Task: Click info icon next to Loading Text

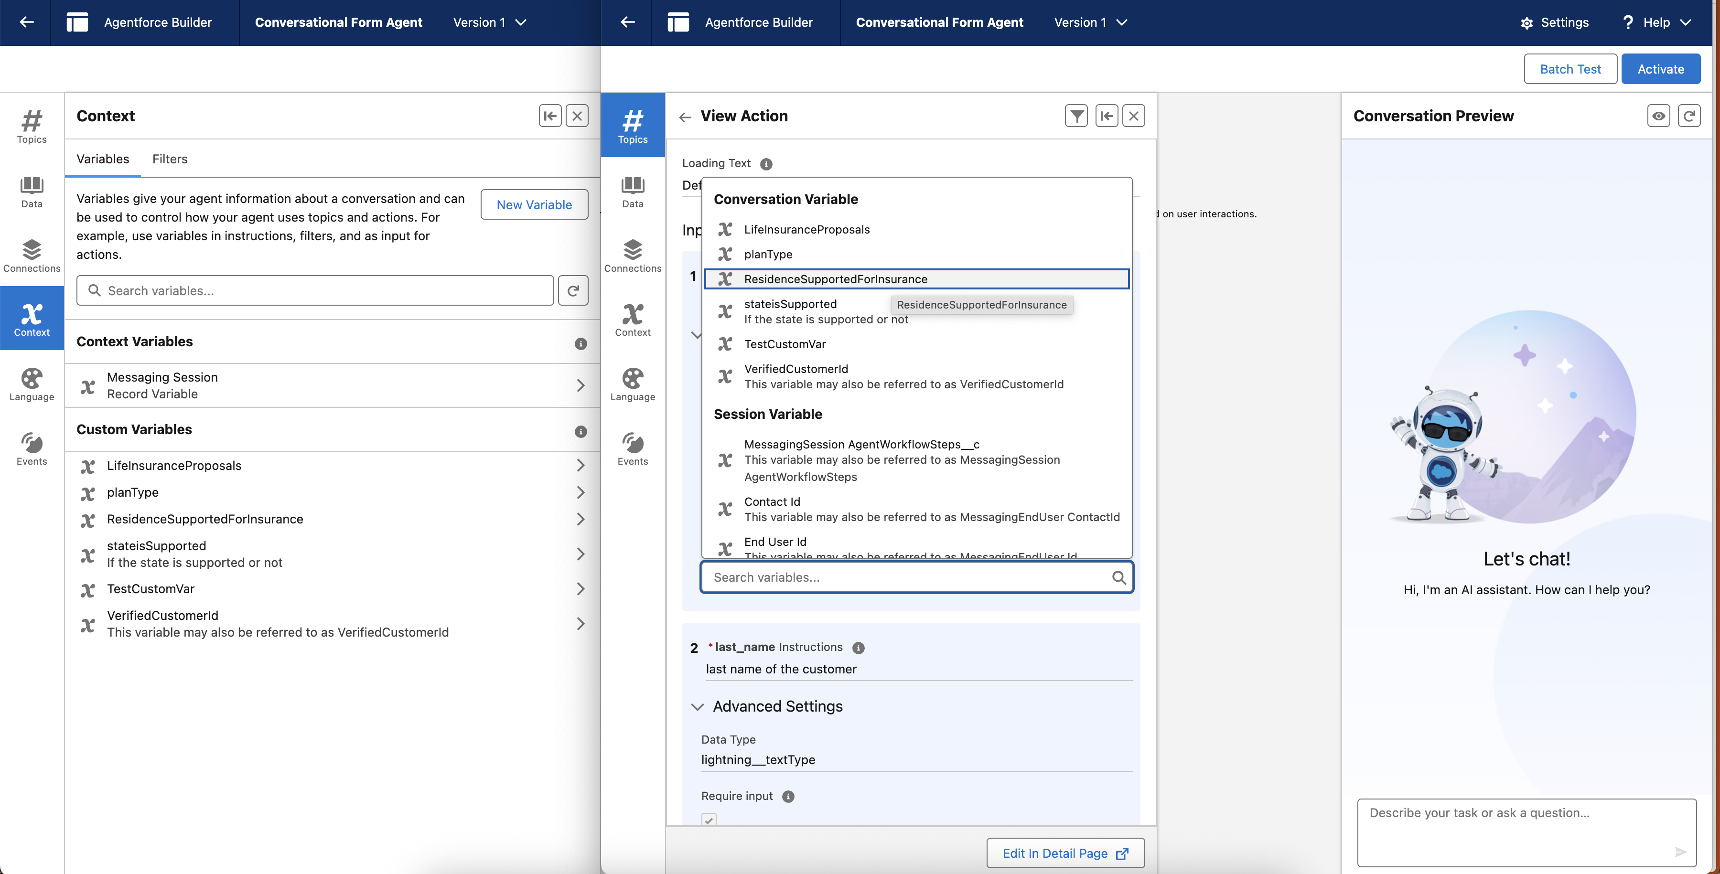Action: click(x=766, y=164)
